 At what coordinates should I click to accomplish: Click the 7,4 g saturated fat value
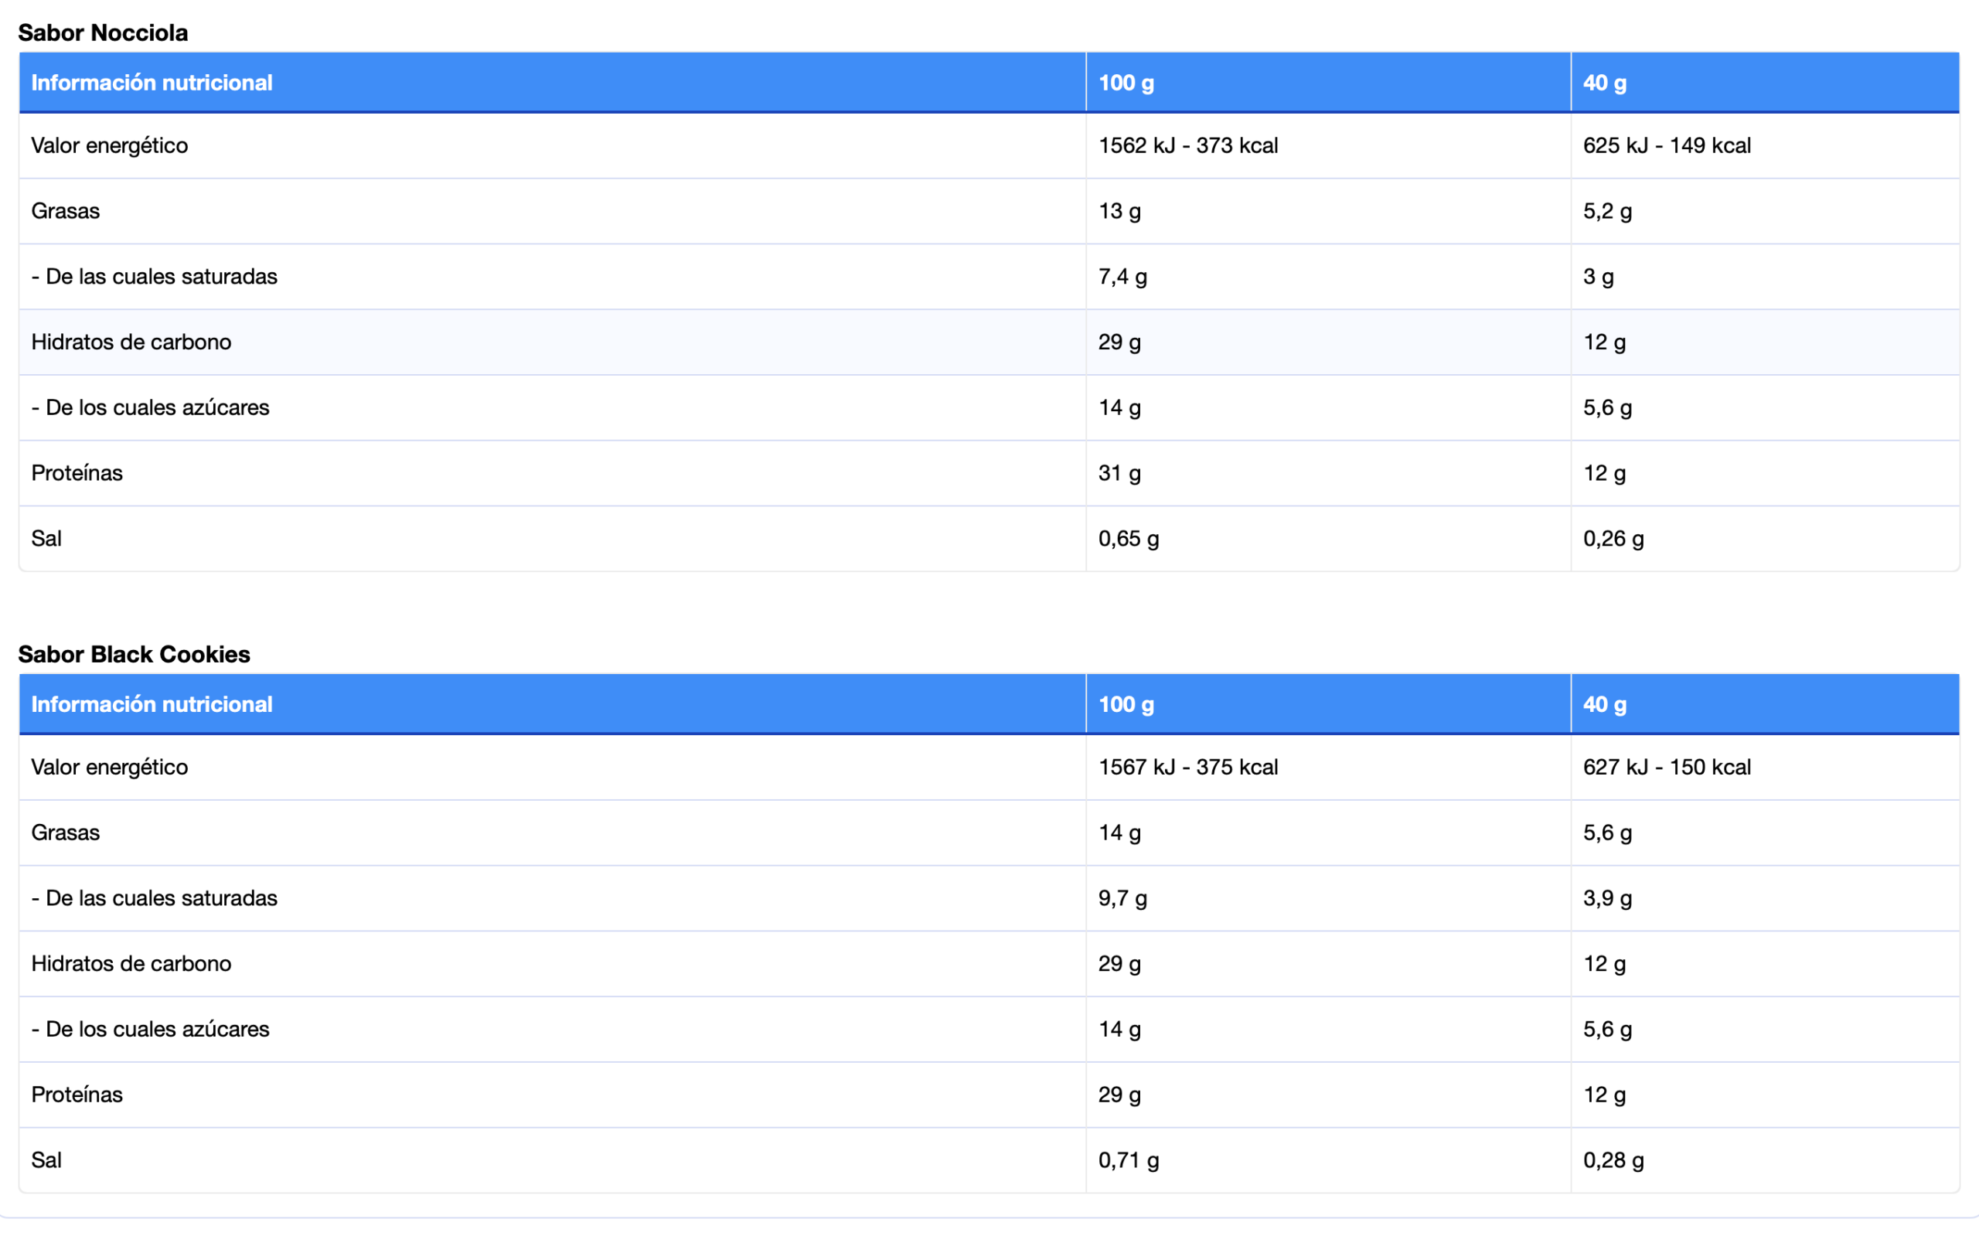1122,276
